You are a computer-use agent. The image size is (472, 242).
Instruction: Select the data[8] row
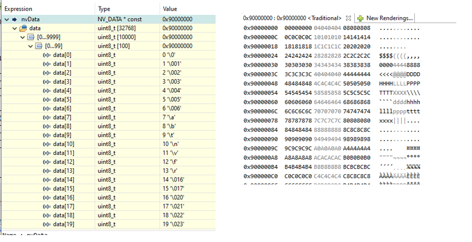(x=109, y=126)
